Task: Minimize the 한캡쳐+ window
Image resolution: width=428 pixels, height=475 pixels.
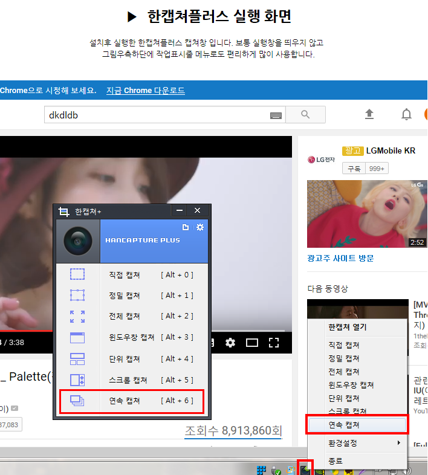Action: click(180, 210)
